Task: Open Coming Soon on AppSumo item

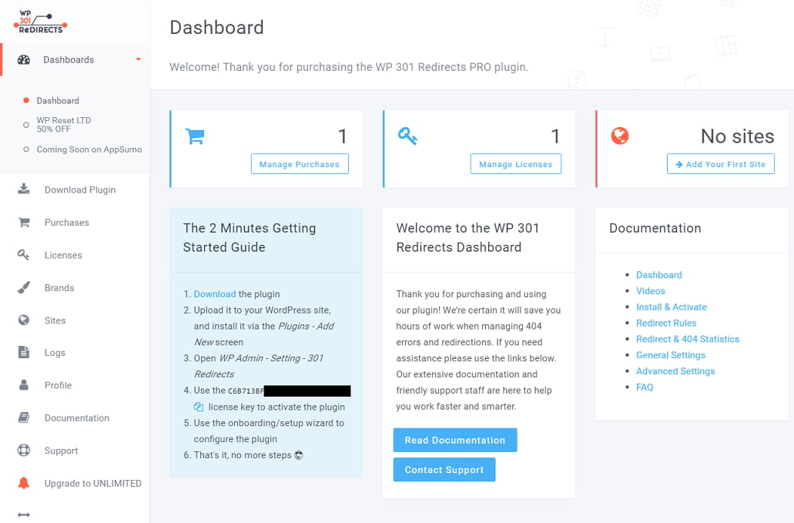Action: [x=89, y=150]
